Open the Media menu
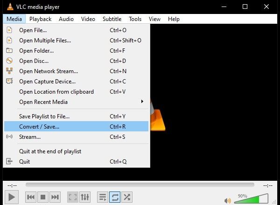280x205 pixels. [14, 19]
